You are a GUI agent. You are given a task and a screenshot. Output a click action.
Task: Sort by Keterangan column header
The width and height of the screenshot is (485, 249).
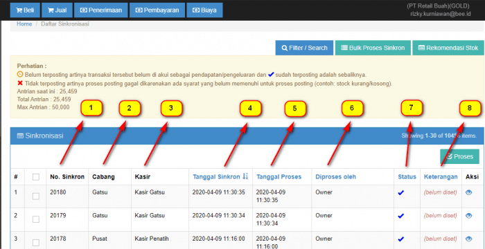tap(441, 176)
